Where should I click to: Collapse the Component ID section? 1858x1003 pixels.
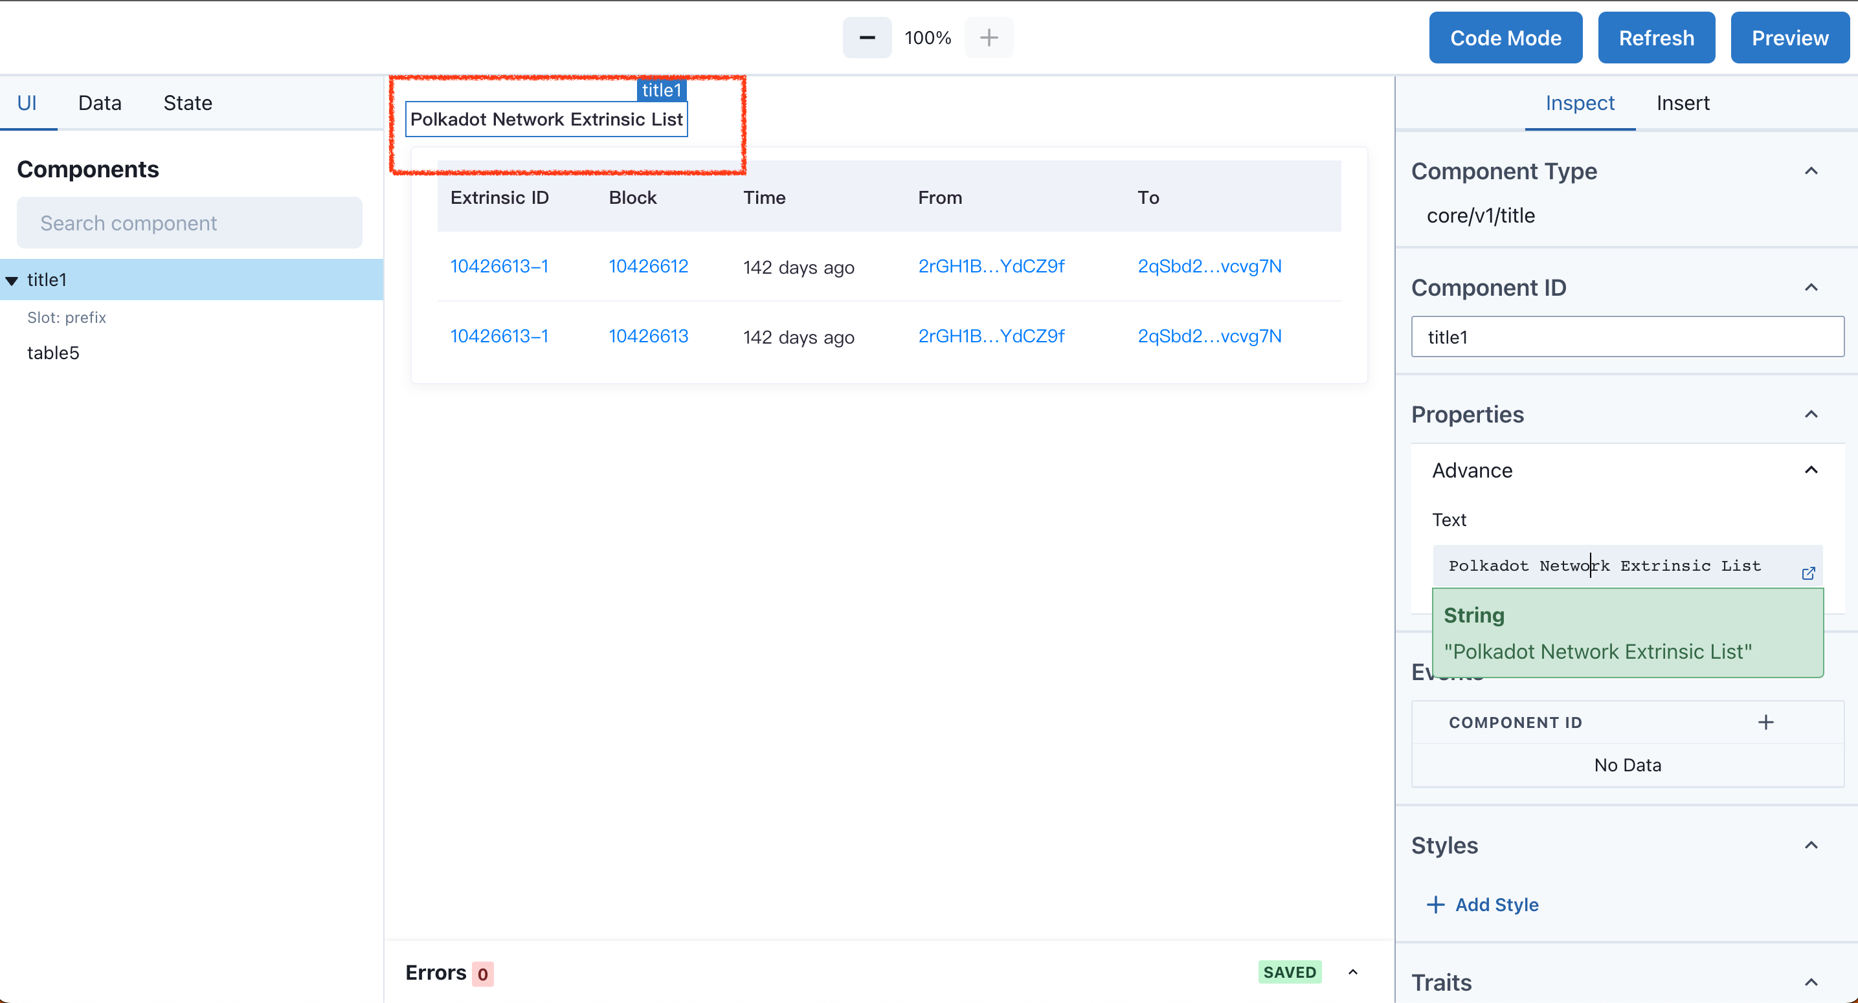(1811, 288)
